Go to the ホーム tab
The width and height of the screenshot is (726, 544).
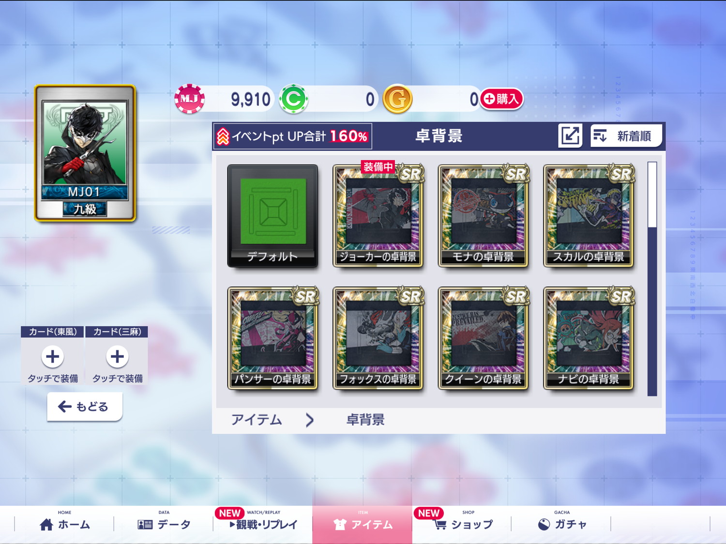pos(65,524)
